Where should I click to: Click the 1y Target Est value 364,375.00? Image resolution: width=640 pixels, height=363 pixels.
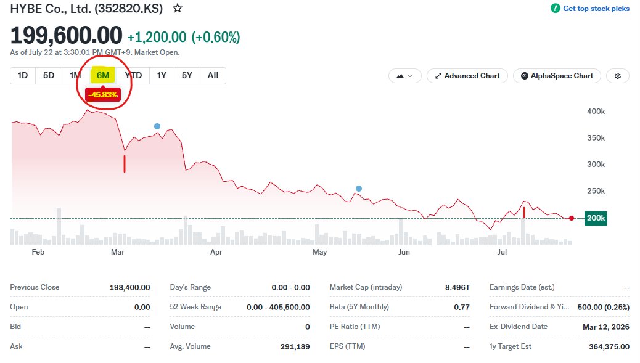(609, 347)
